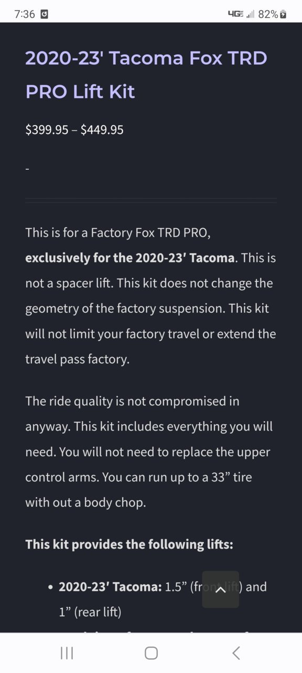Tap paragraph starting "The ride quality is not"

149,452
